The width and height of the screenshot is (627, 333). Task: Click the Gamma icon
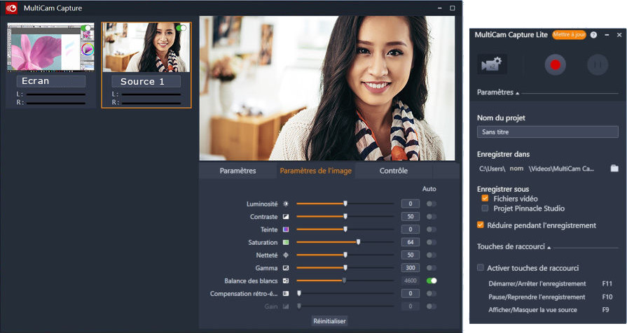(286, 267)
